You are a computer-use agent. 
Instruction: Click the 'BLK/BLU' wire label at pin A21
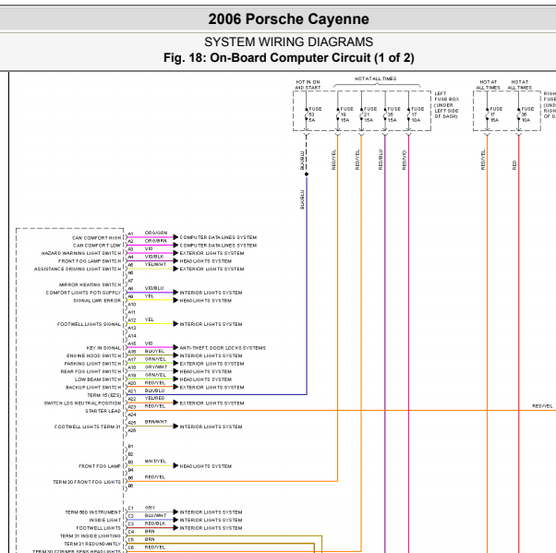(x=154, y=391)
